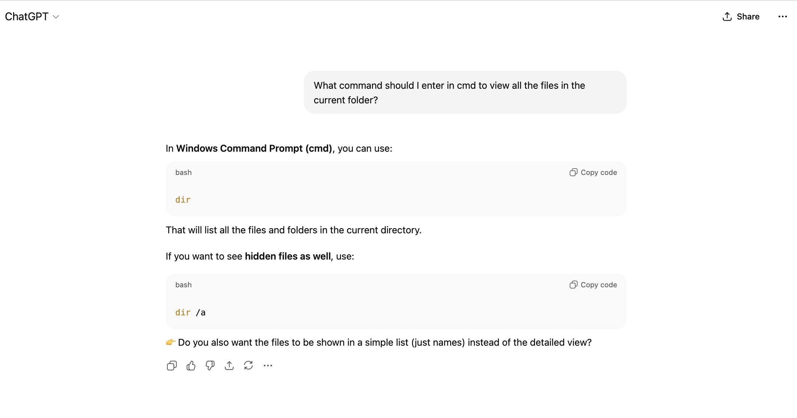Click the share icon below the response
The height and width of the screenshot is (418, 797).
coord(229,366)
